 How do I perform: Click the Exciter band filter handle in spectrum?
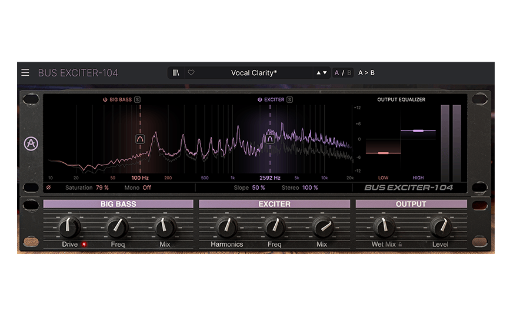pos(270,139)
